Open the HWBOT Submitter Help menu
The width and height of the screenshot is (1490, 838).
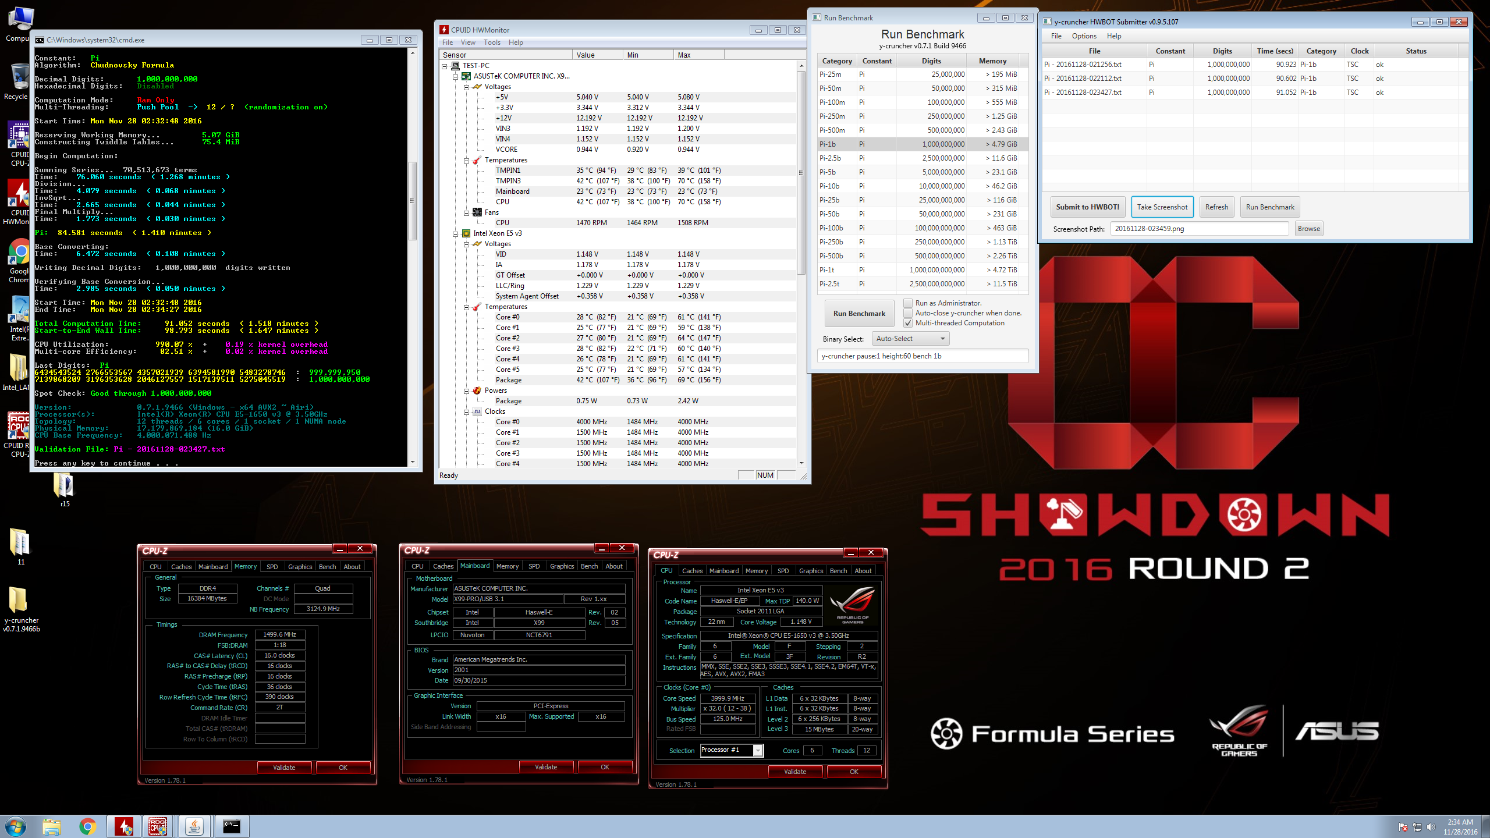(x=1113, y=36)
